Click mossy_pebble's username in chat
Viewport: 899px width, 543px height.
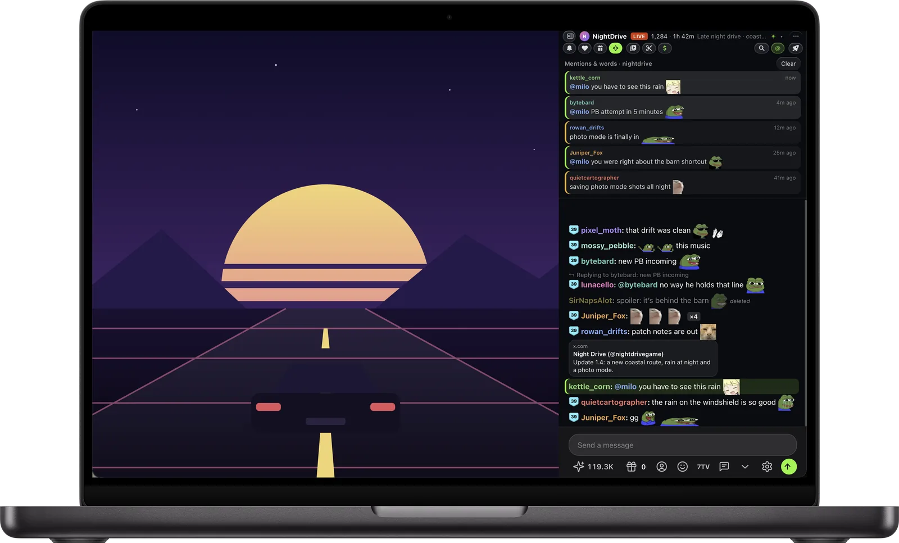click(x=607, y=246)
